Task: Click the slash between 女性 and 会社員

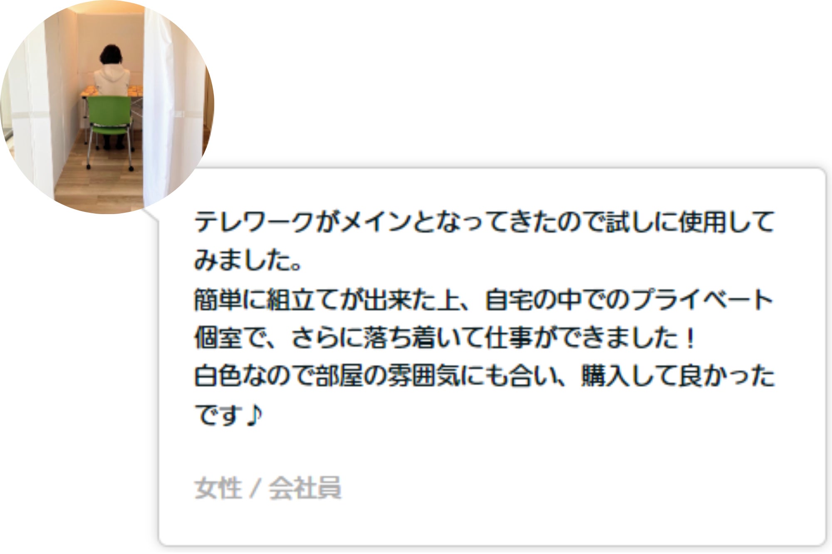Action: 255,488
